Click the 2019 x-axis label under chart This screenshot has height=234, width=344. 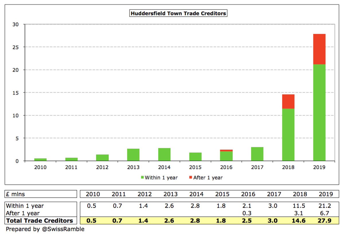click(319, 167)
